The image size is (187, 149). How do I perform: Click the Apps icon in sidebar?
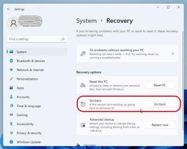tap(11, 88)
